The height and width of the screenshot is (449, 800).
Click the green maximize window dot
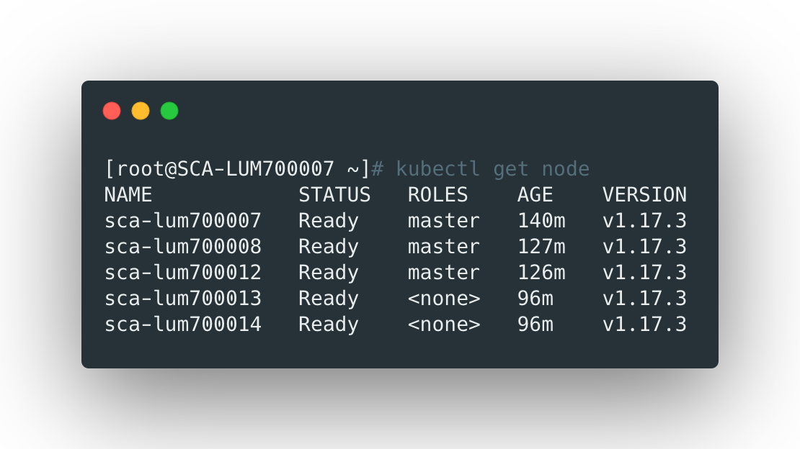[x=169, y=111]
